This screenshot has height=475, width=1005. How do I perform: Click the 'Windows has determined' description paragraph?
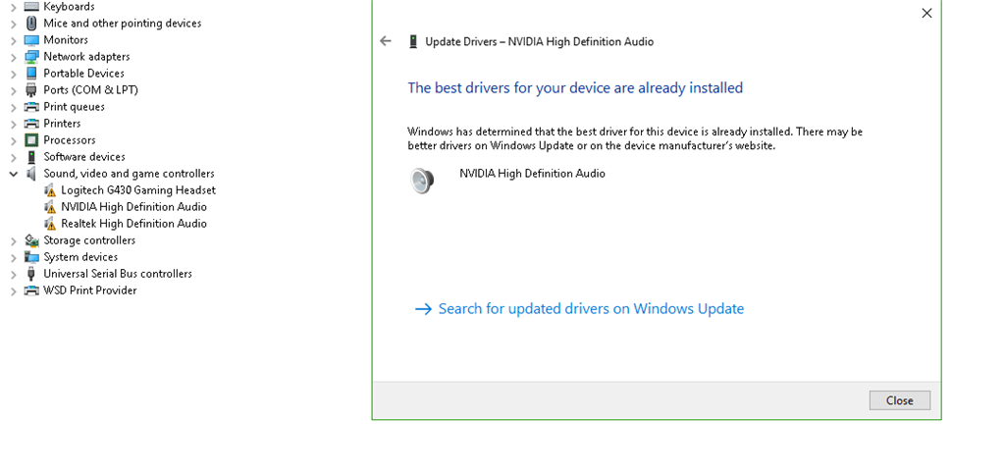(x=635, y=138)
